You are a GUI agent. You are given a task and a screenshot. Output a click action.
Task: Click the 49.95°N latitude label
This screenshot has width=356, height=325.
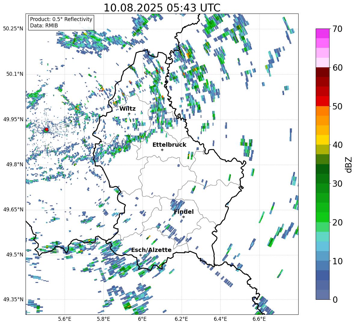point(13,119)
